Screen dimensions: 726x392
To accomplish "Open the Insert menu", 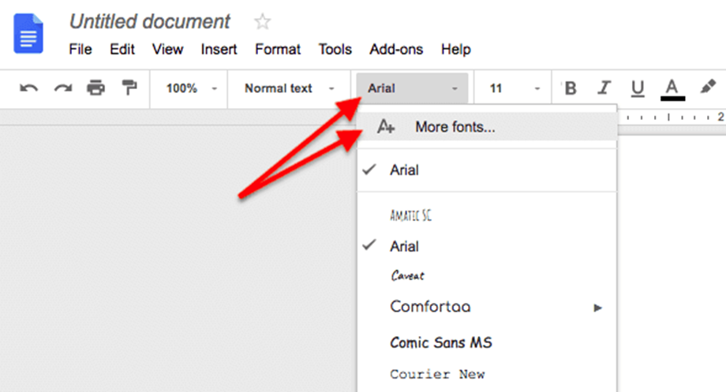I will 219,49.
